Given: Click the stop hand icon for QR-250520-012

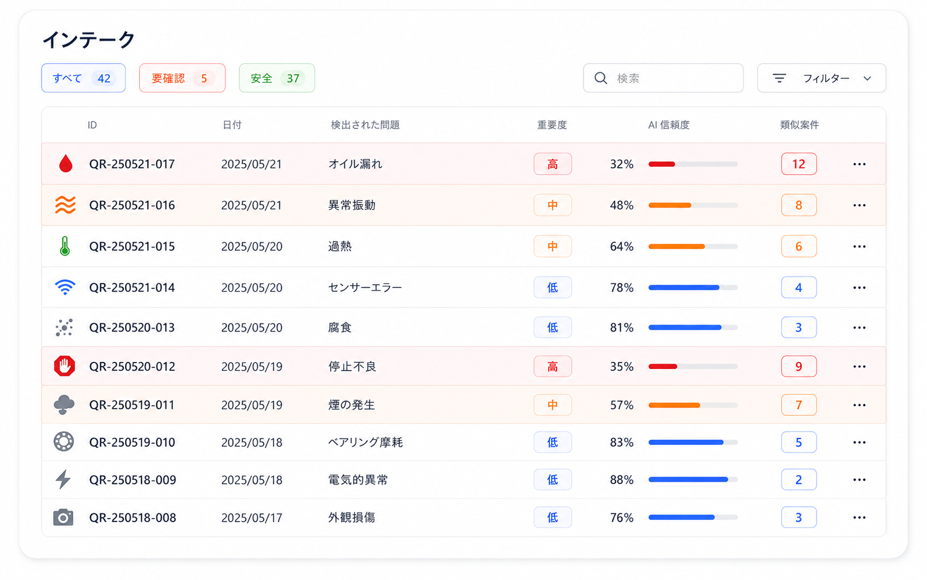Looking at the screenshot, I should [x=64, y=366].
